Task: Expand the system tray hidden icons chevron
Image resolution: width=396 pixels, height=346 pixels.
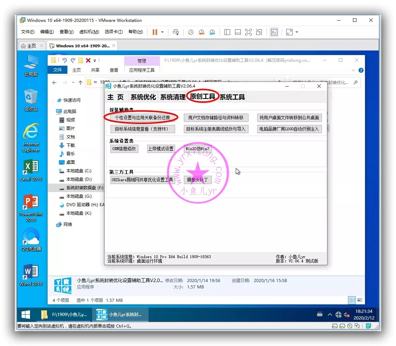Action: tap(330, 315)
